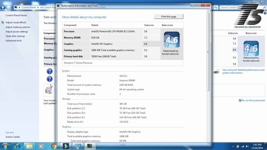Screen dimensions: 267x150
Task: Open Advanced tools link
Action: click(14, 41)
